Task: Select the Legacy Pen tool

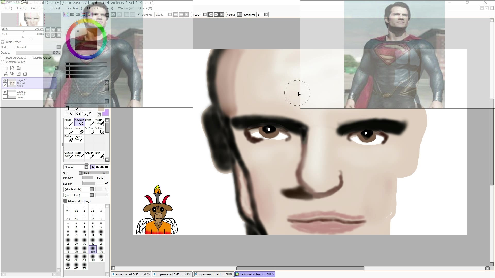Action: coord(79,138)
